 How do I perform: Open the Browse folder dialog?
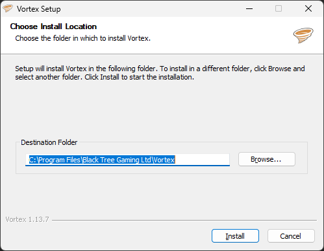267,159
